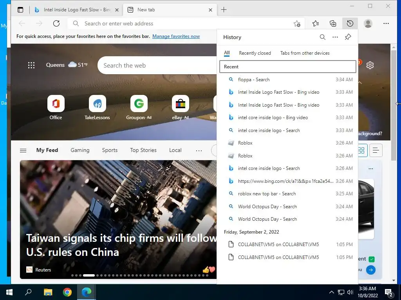This screenshot has height=300, width=401.
Task: Show more feed categories ellipsis
Action: (199, 150)
